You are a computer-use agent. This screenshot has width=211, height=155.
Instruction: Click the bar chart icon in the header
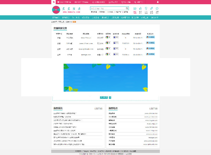(140, 8)
